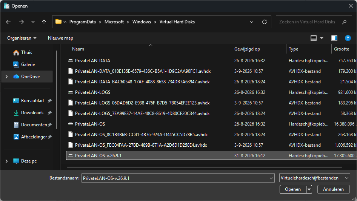Select the PrivateLAN-LOGS disk file
The height and width of the screenshot is (201, 357).
click(x=211, y=92)
